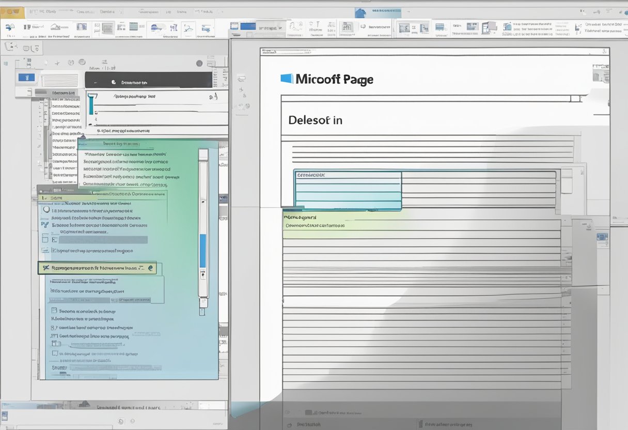Toggle the round radio button atop the options list
The image size is (628, 430).
pyautogui.click(x=46, y=210)
